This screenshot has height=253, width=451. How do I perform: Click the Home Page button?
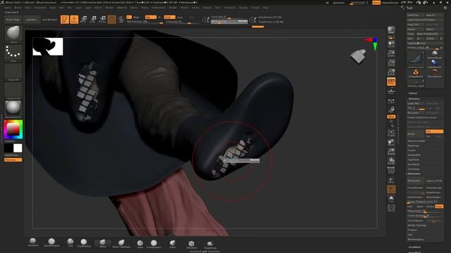pos(13,20)
